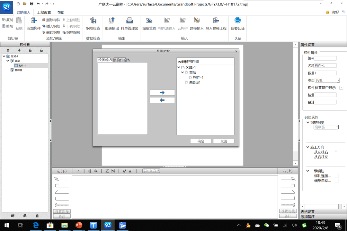347x231 pixels.
Task: Click the 名称 input field
Action: coord(325,66)
